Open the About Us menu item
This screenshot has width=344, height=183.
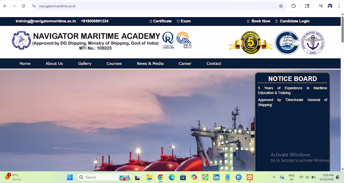(x=54, y=63)
